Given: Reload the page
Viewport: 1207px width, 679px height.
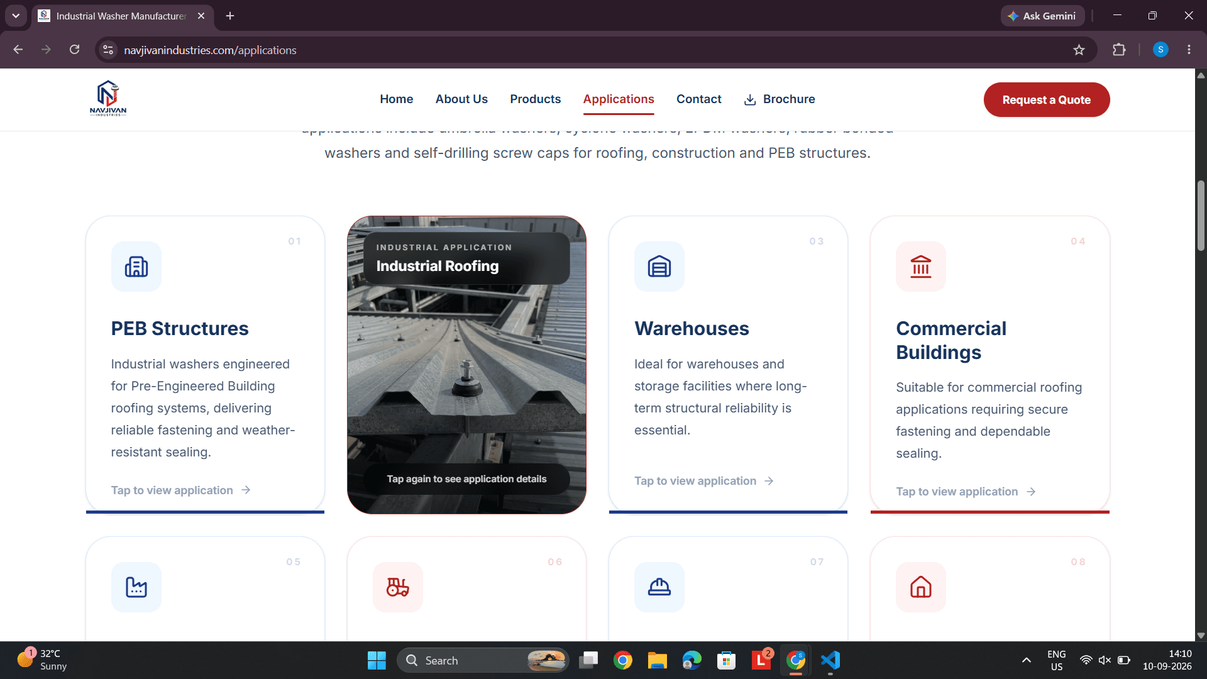Looking at the screenshot, I should 74,50.
